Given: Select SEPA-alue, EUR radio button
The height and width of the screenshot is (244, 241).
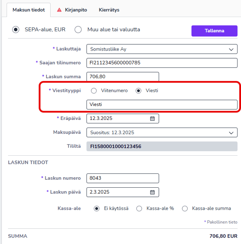Looking at the screenshot, I should coord(16,30).
